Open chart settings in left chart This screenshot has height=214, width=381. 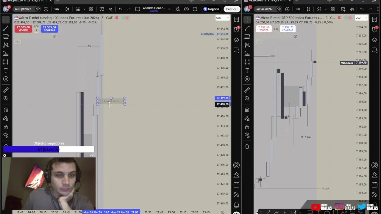tap(186, 9)
